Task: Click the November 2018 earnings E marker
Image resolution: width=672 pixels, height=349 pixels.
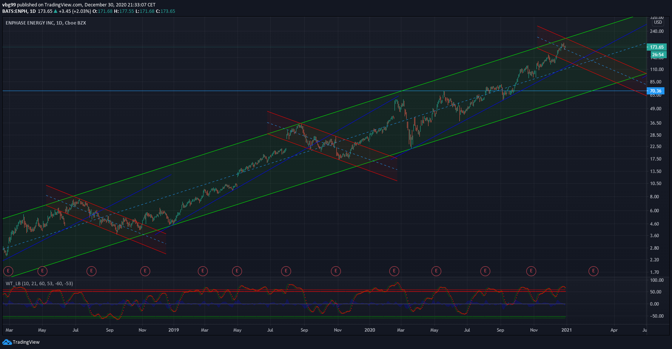Action: 145,271
